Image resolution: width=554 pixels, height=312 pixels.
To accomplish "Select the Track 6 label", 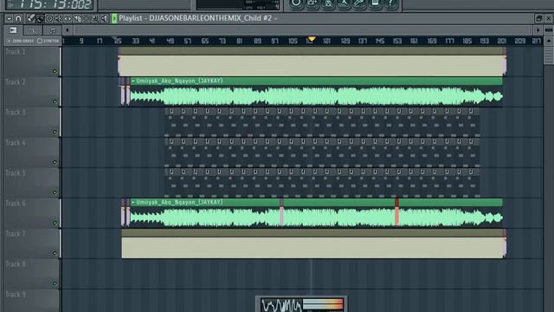I will (16, 204).
